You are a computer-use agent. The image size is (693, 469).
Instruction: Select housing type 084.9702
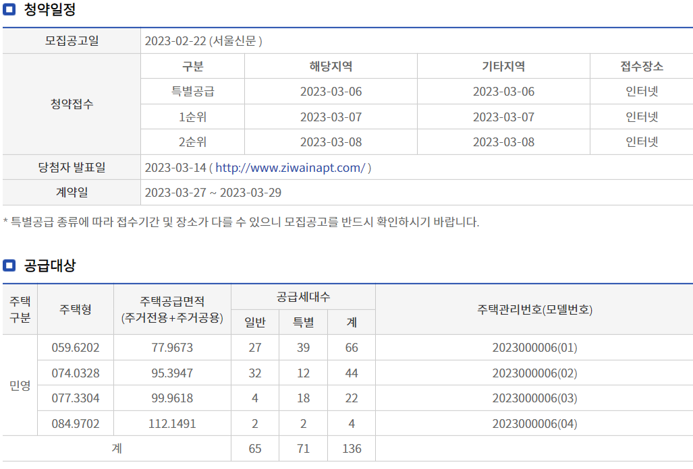point(76,424)
